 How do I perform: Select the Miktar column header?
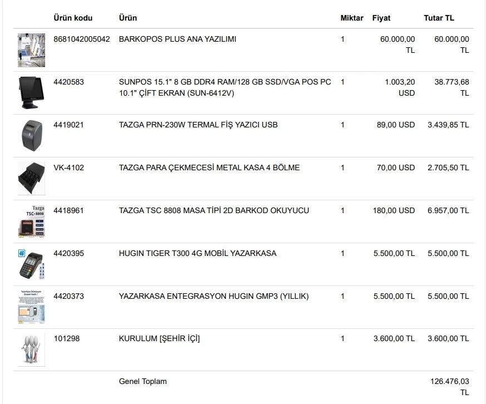pyautogui.click(x=352, y=18)
